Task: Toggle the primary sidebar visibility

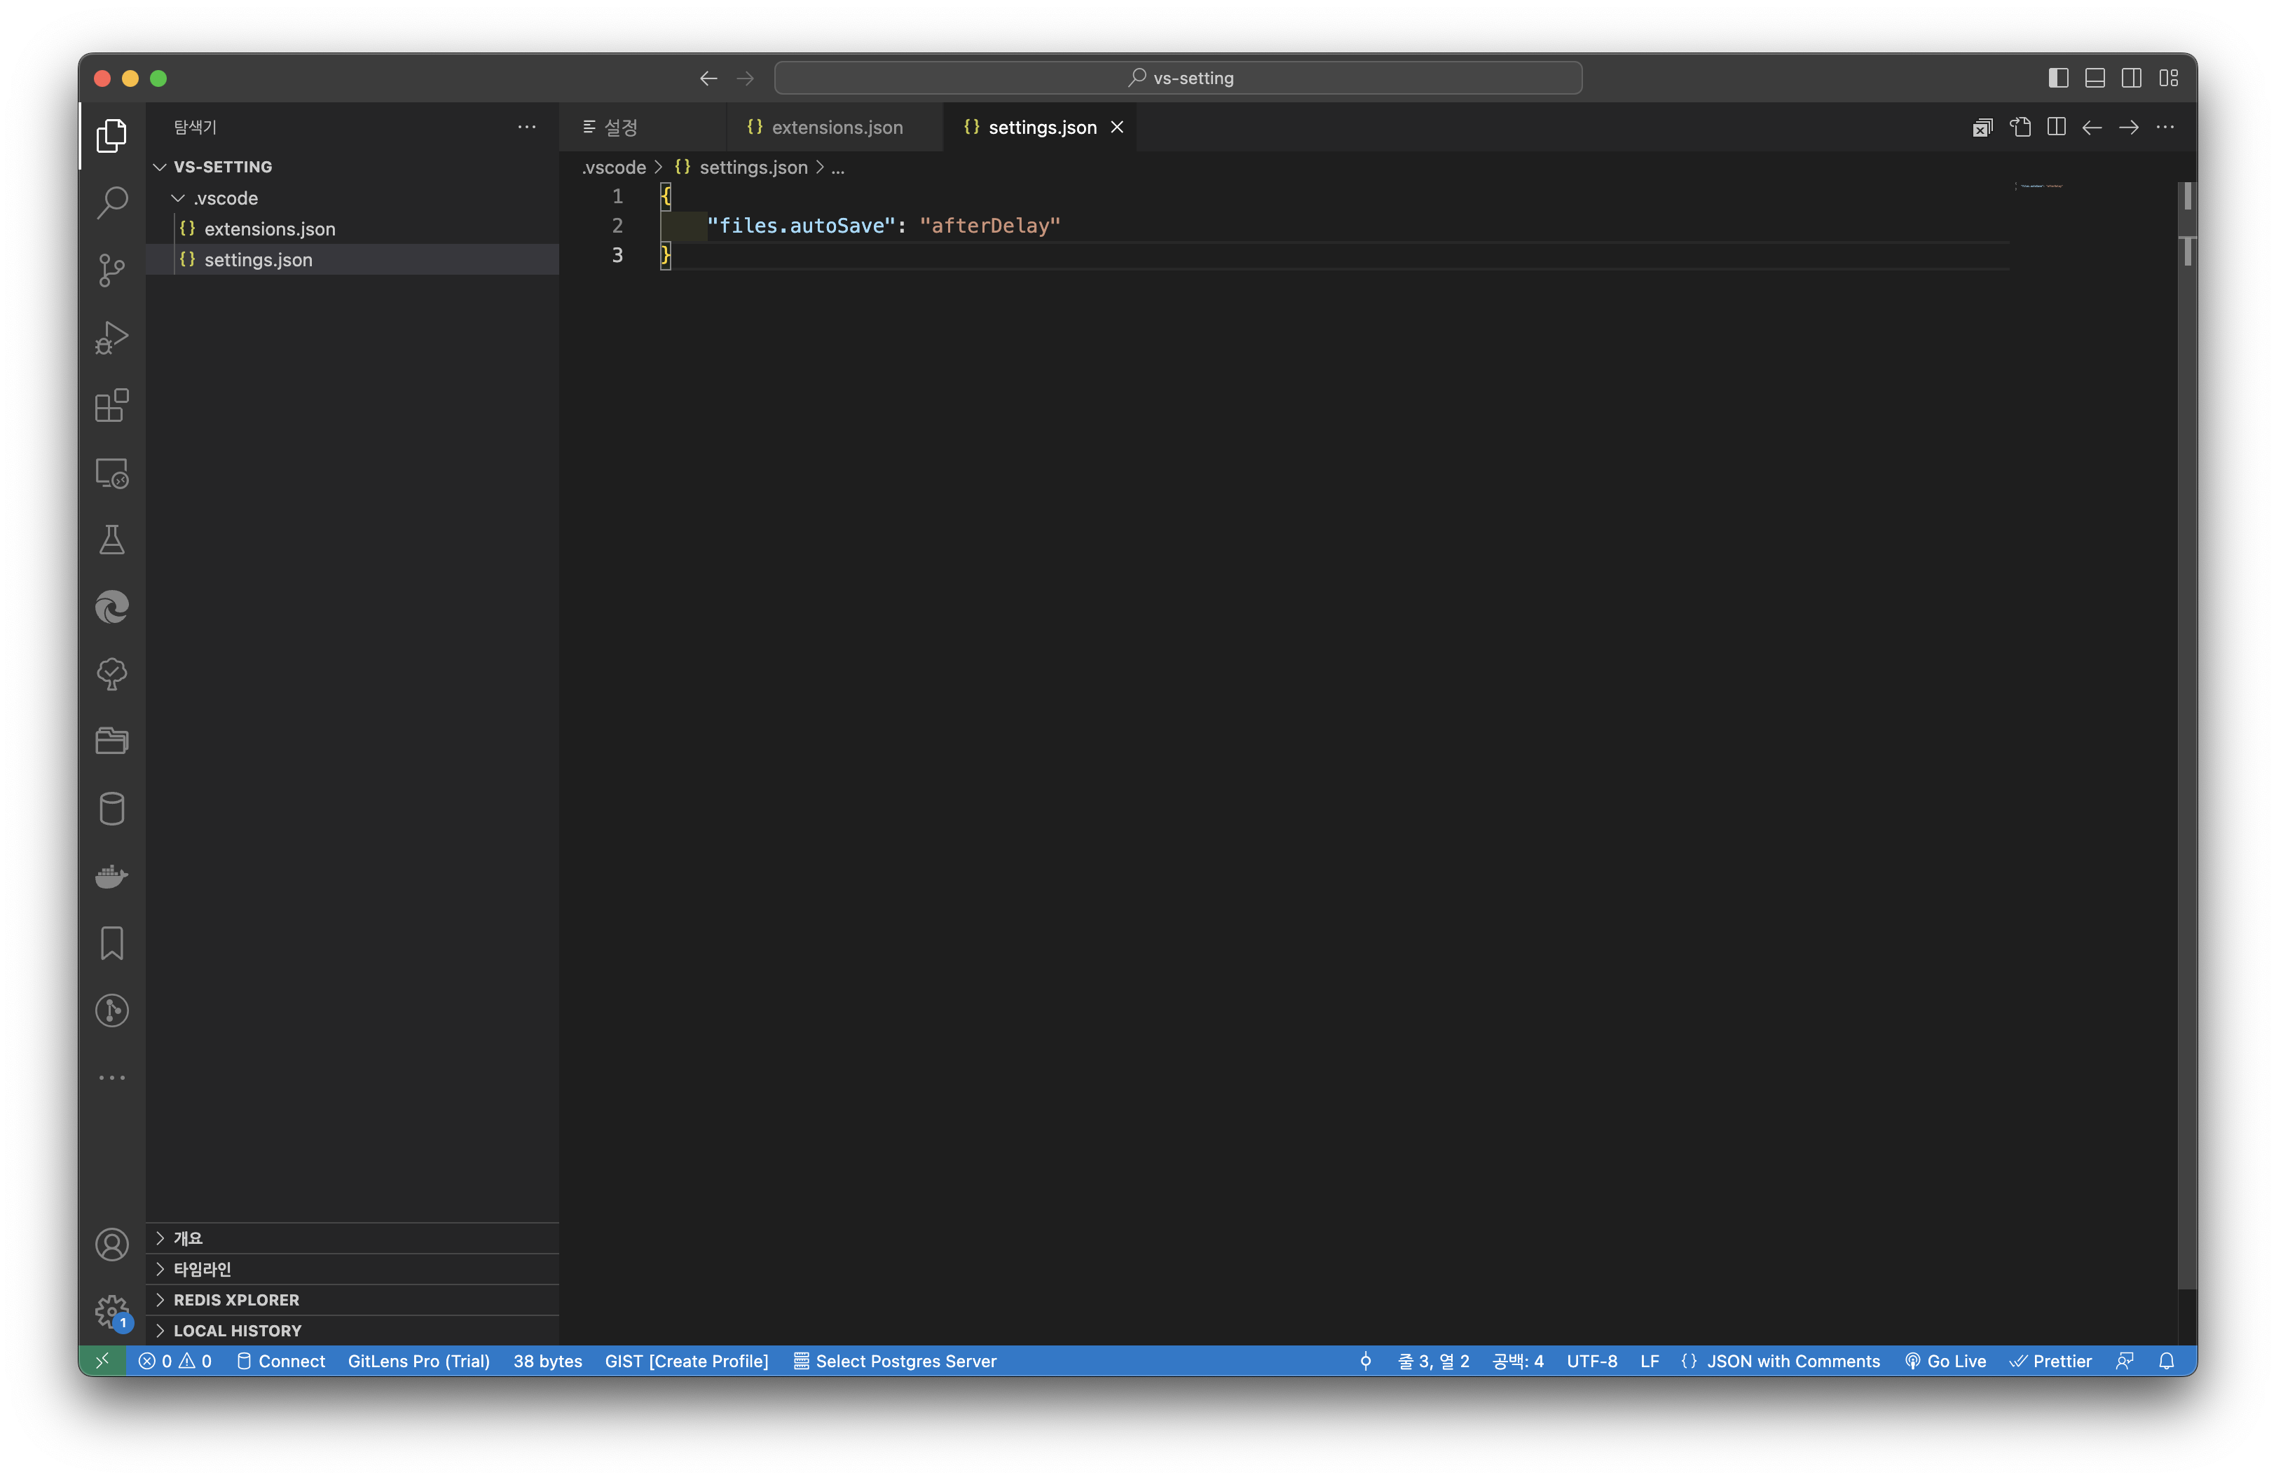Action: pos(2058,78)
